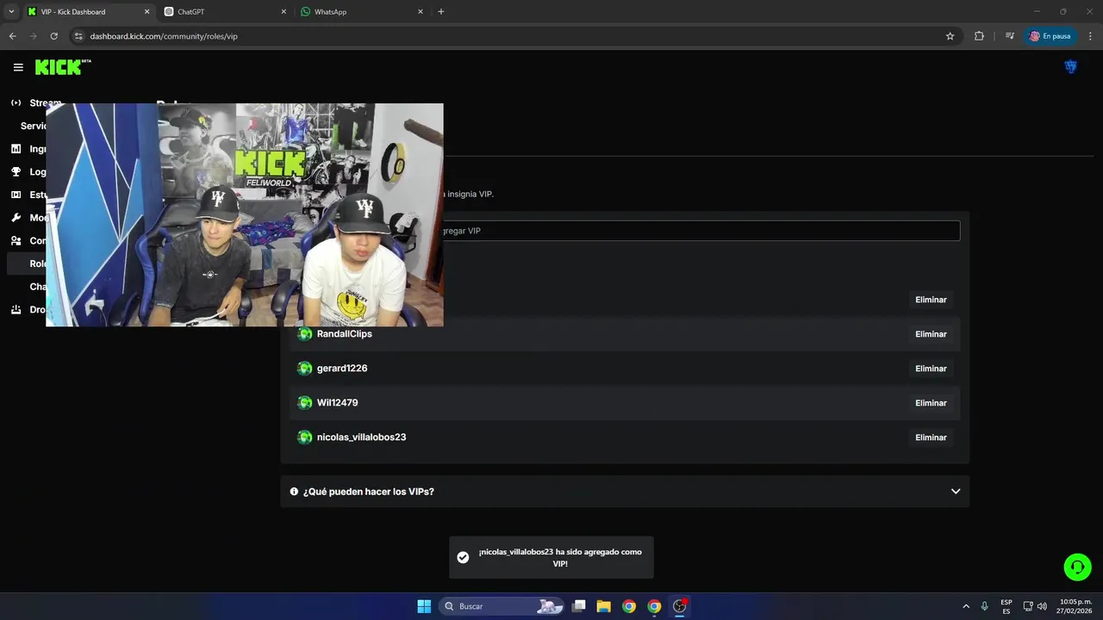Open volume control in system tray
The image size is (1103, 620).
tap(1042, 606)
